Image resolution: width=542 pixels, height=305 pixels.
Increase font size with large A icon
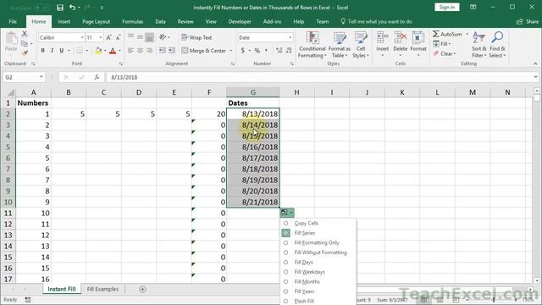[108, 37]
